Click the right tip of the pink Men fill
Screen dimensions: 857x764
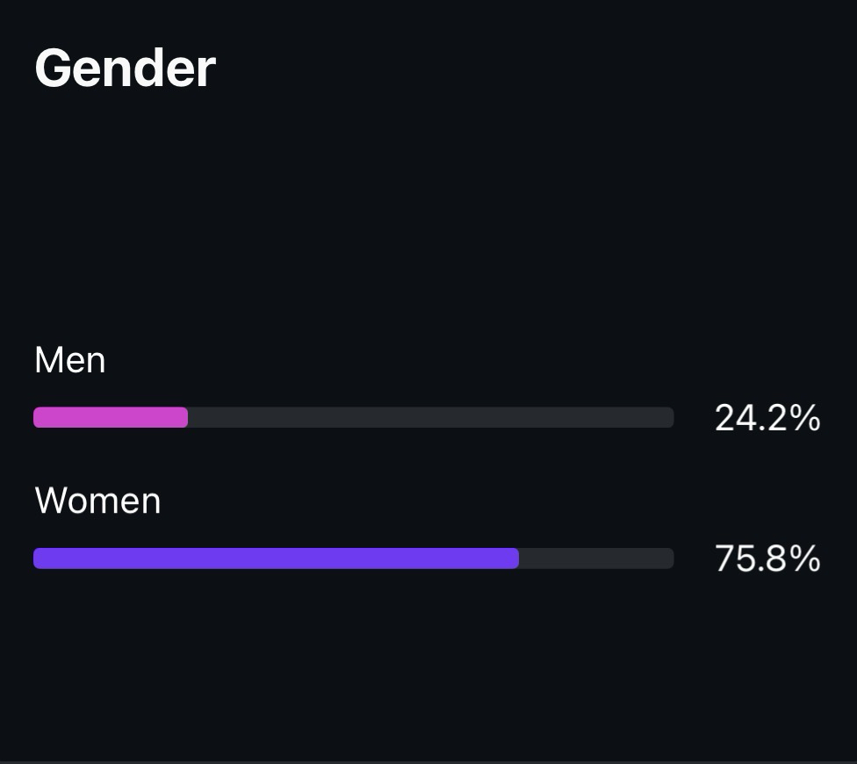pos(184,417)
